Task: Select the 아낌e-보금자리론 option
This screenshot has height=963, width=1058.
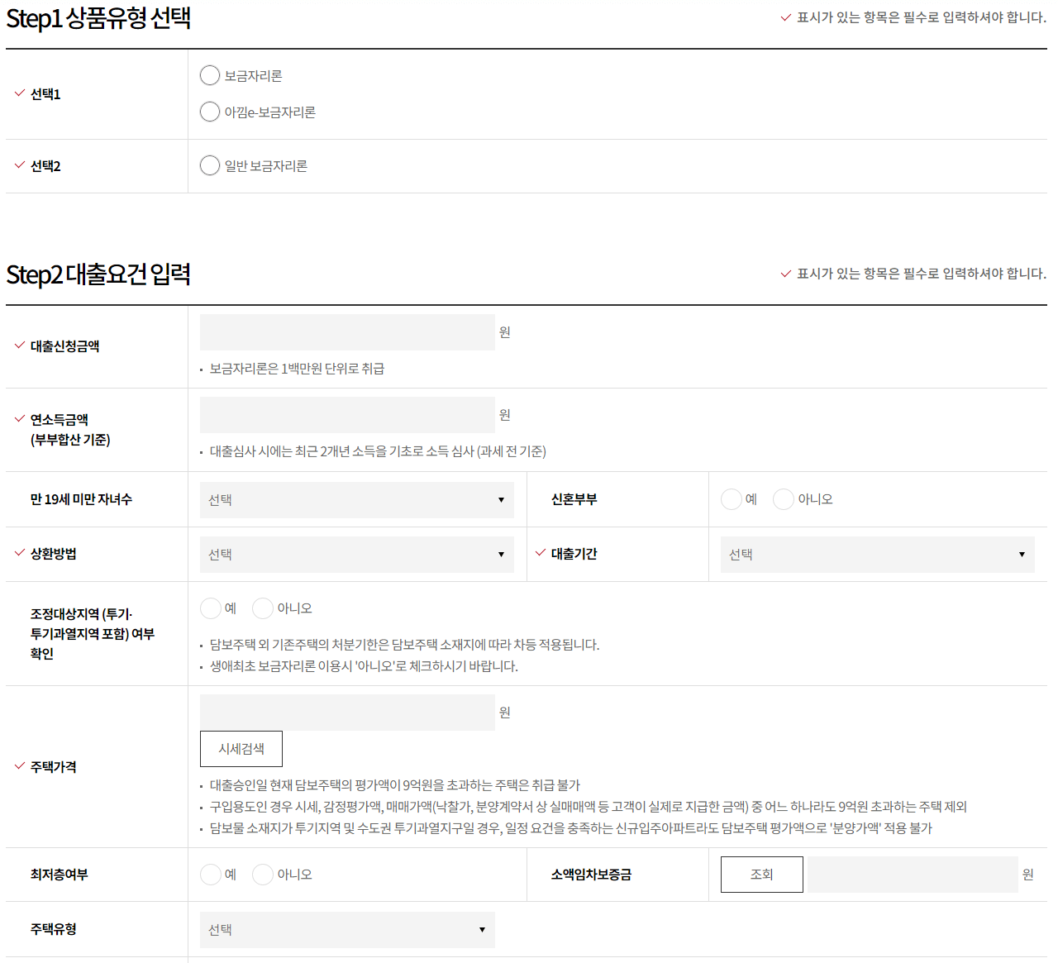Action: [x=210, y=112]
